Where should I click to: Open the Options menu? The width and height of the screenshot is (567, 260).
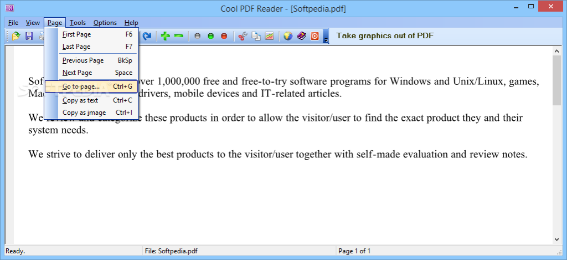105,23
